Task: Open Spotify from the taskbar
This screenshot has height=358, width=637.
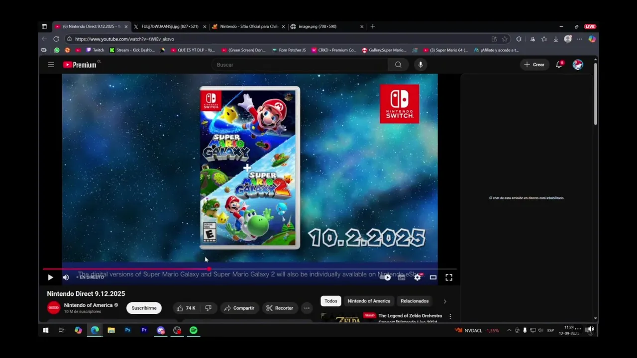Action: (x=194, y=330)
